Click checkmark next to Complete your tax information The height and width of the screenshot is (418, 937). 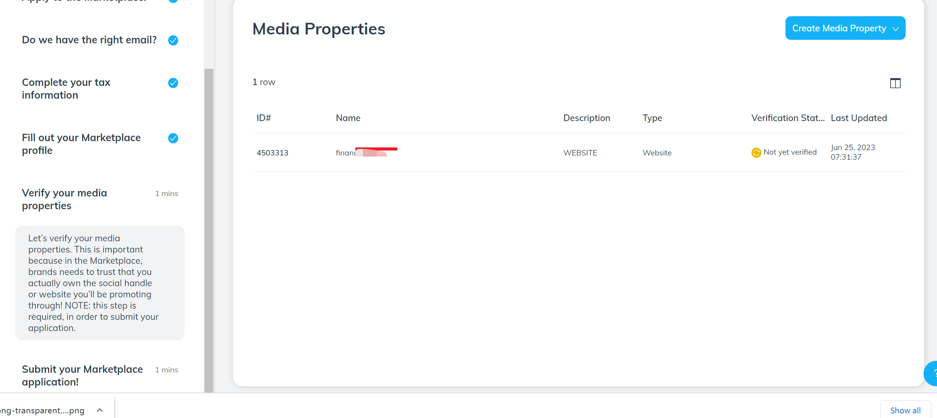click(173, 83)
